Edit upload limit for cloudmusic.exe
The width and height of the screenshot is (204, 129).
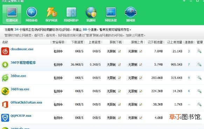pyautogui.click(x=141, y=51)
